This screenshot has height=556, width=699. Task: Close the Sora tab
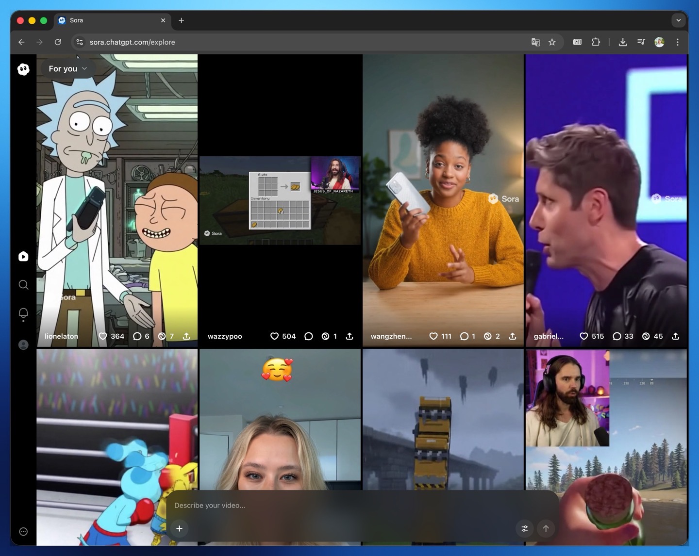(x=163, y=20)
